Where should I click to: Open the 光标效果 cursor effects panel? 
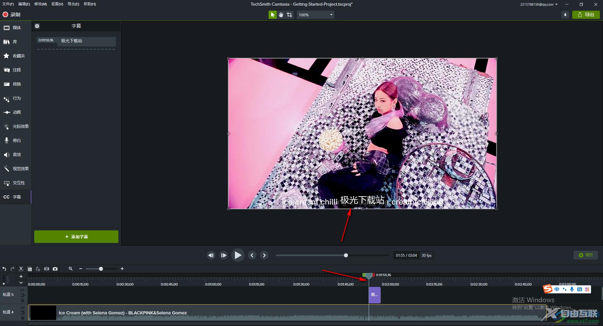click(x=16, y=126)
